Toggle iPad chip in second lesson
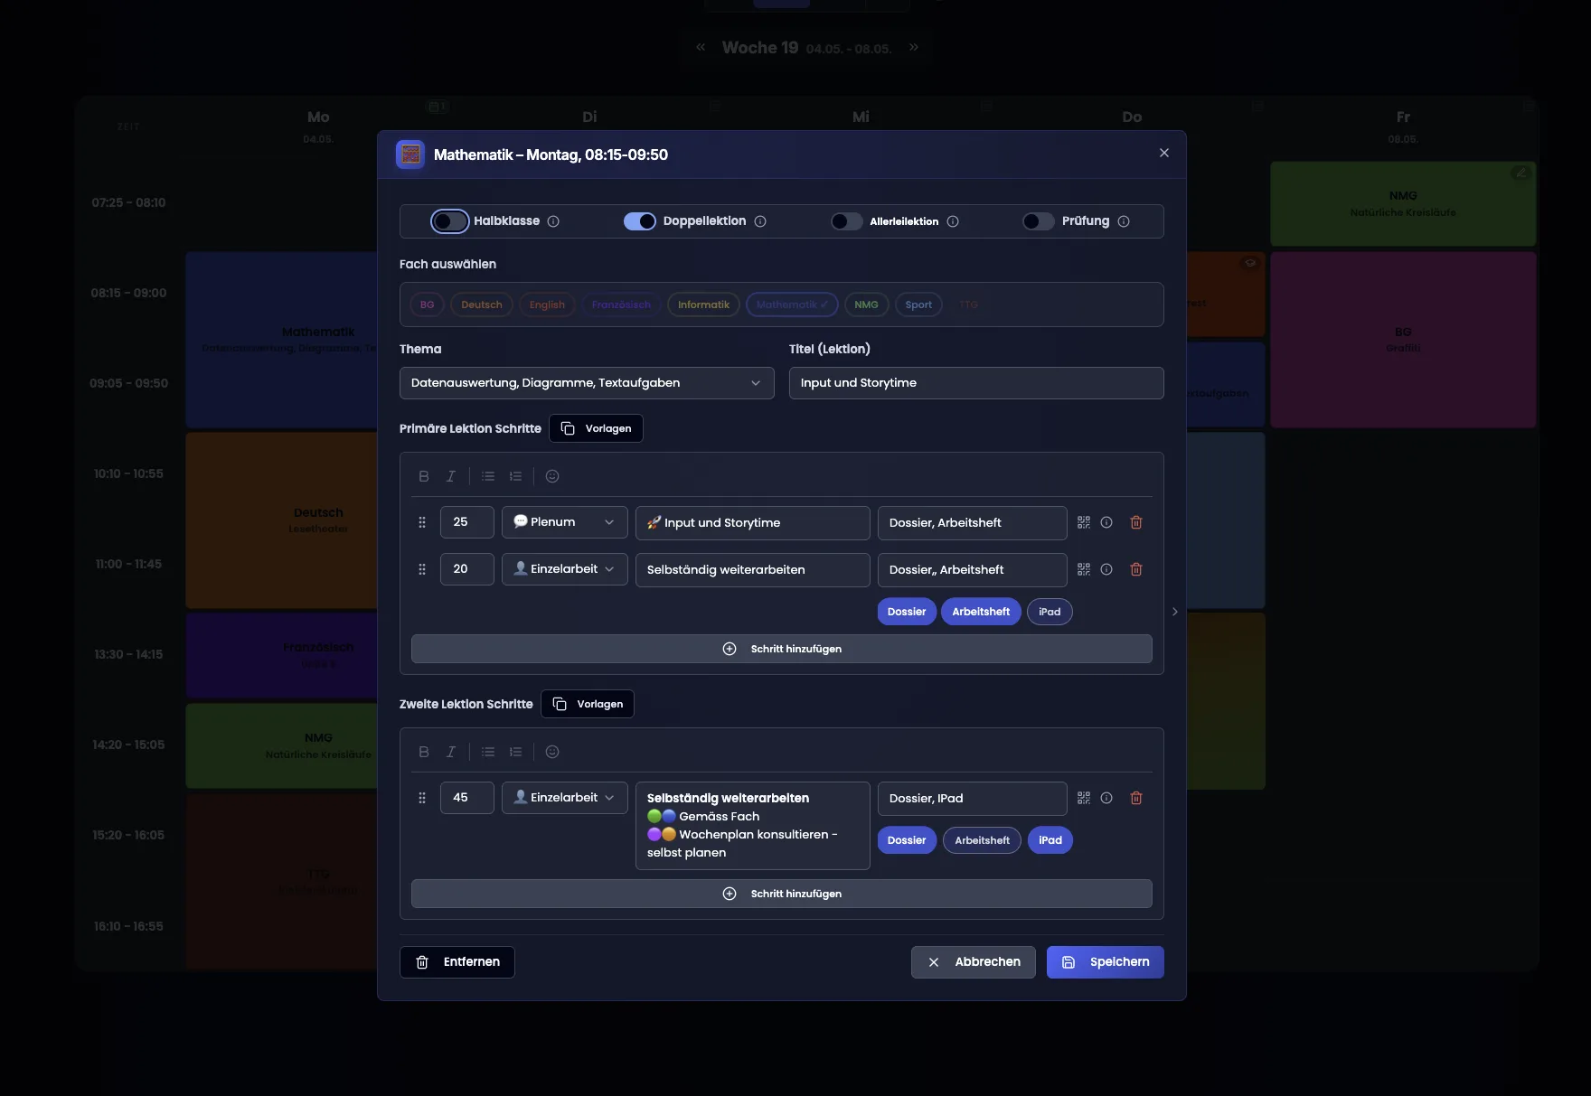 [1050, 840]
